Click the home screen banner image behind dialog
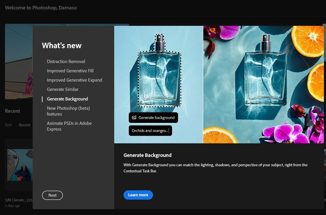The height and width of the screenshot is (215, 326). click(x=19, y=62)
